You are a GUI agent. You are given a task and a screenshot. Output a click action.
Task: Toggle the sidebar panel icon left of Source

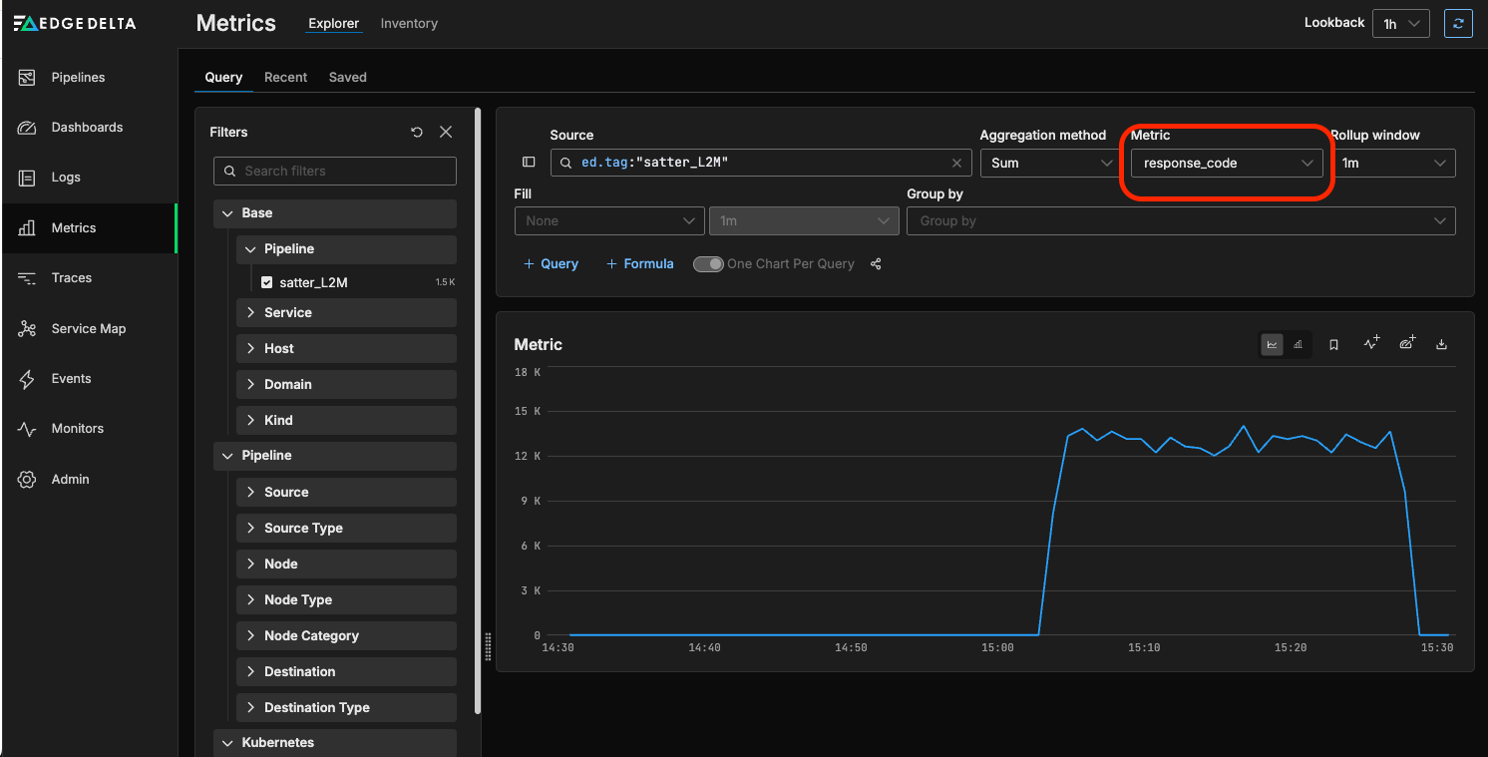(529, 163)
